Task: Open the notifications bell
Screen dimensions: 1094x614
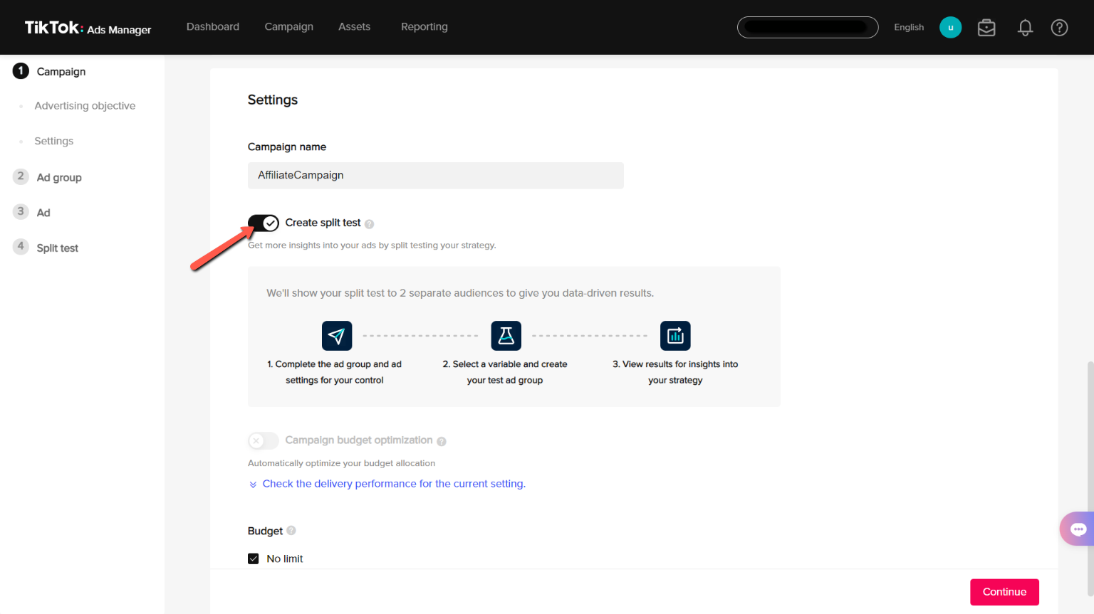Action: (1025, 27)
